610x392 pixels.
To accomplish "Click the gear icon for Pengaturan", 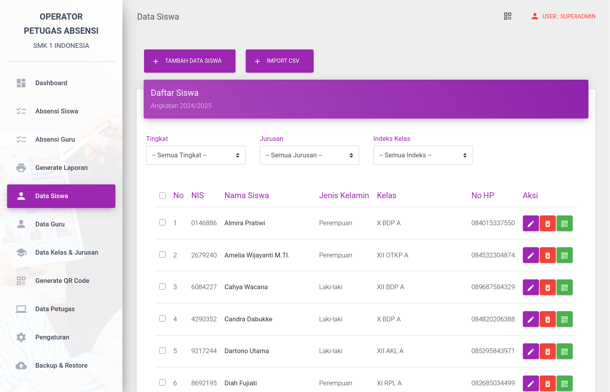I will pyautogui.click(x=21, y=337).
